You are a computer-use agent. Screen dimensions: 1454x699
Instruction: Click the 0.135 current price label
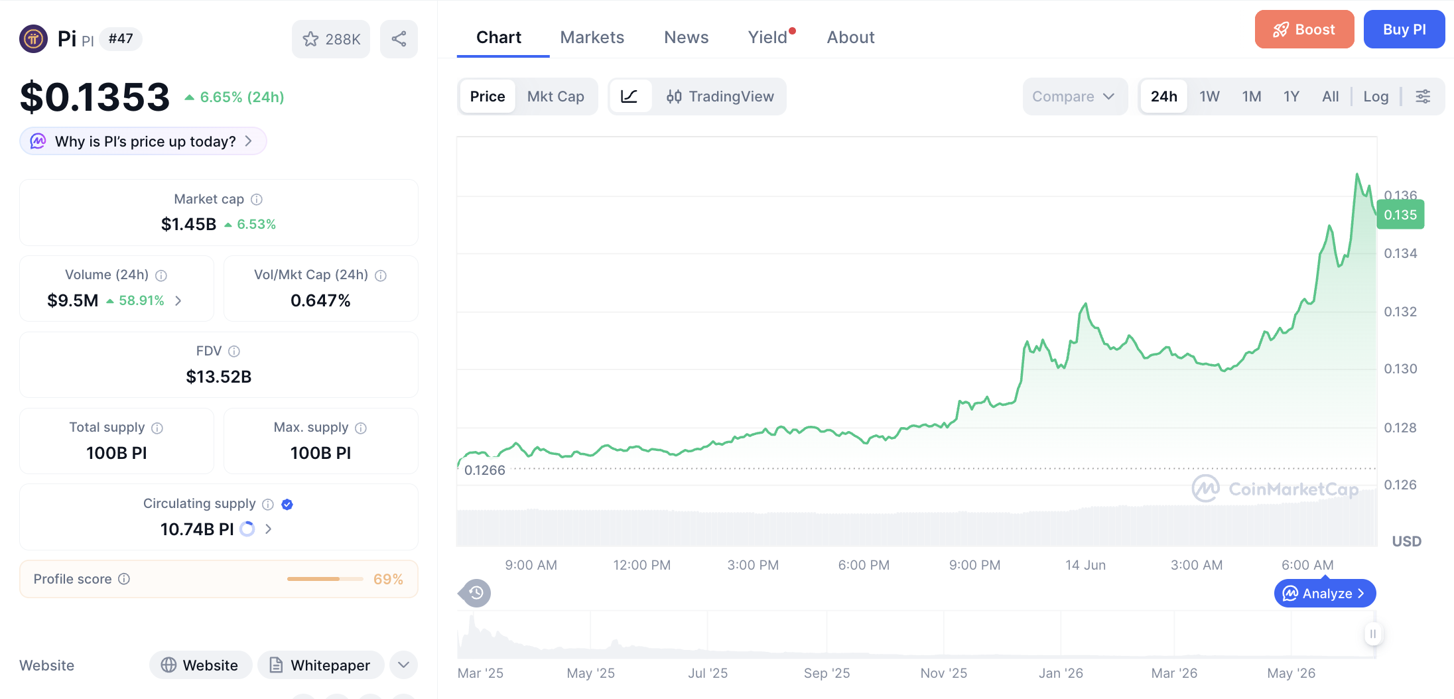1400,215
